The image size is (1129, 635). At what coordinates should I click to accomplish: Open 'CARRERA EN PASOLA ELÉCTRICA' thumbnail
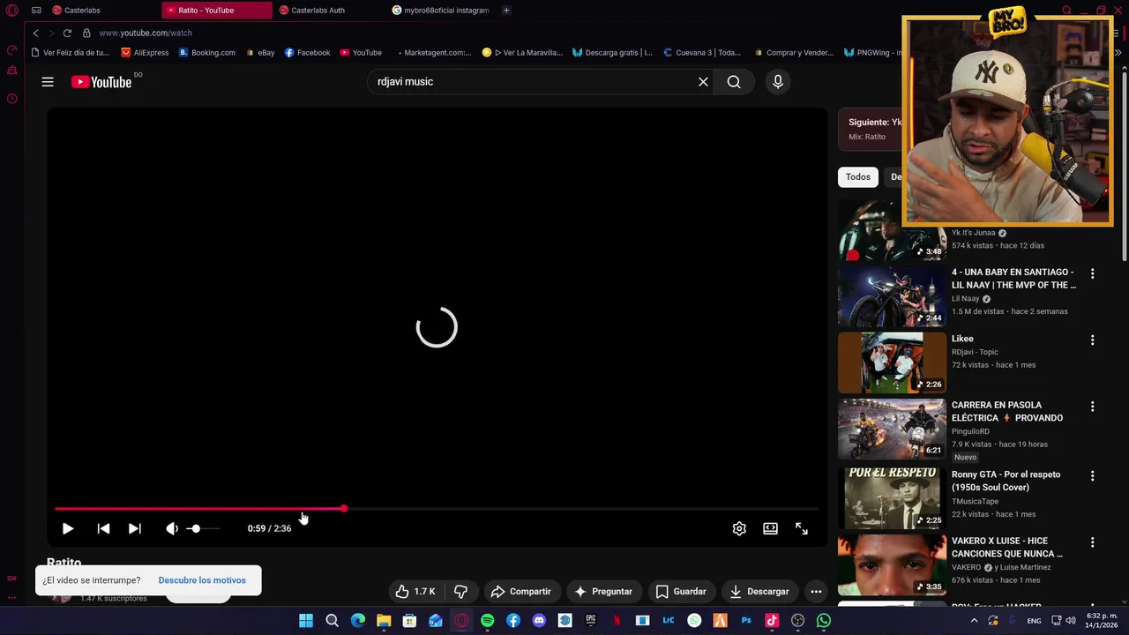tap(891, 429)
